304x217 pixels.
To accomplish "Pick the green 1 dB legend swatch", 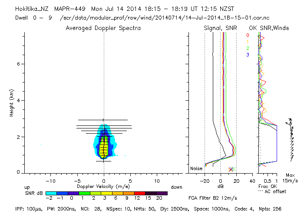I will 84,194.
